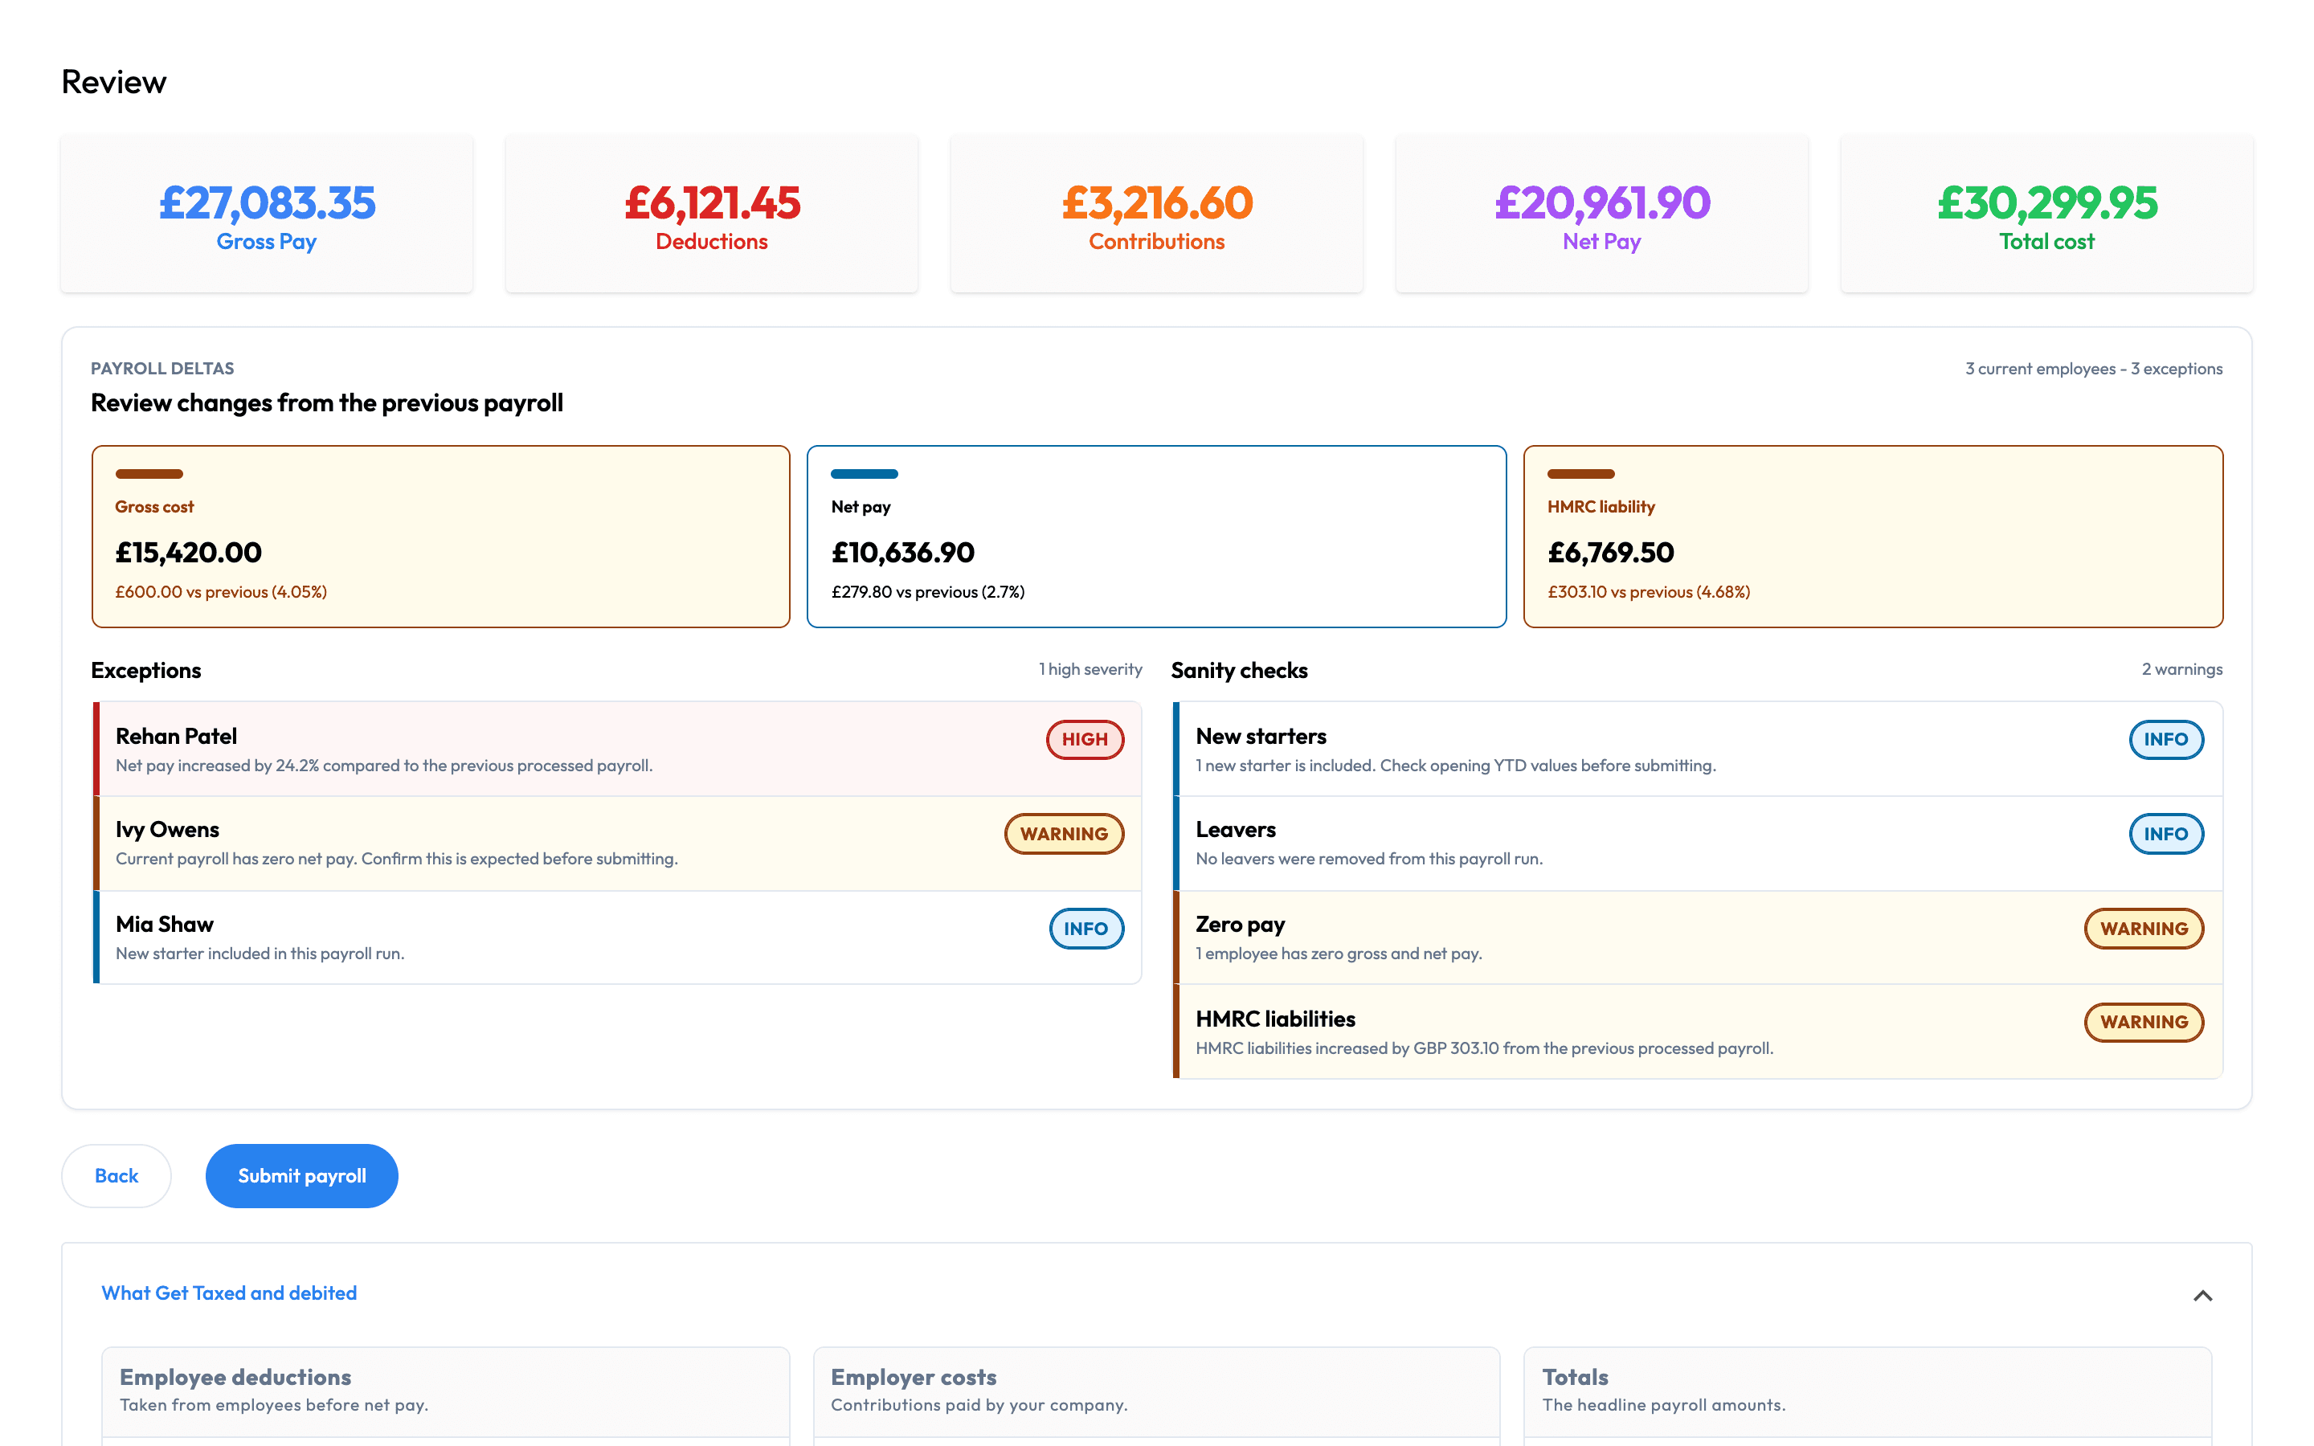
Task: Select the Gross Pay summary card
Action: 267,213
